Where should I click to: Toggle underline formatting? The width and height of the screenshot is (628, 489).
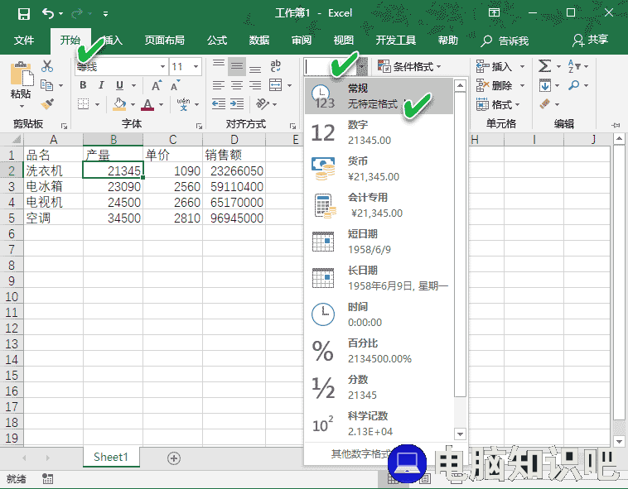point(119,85)
